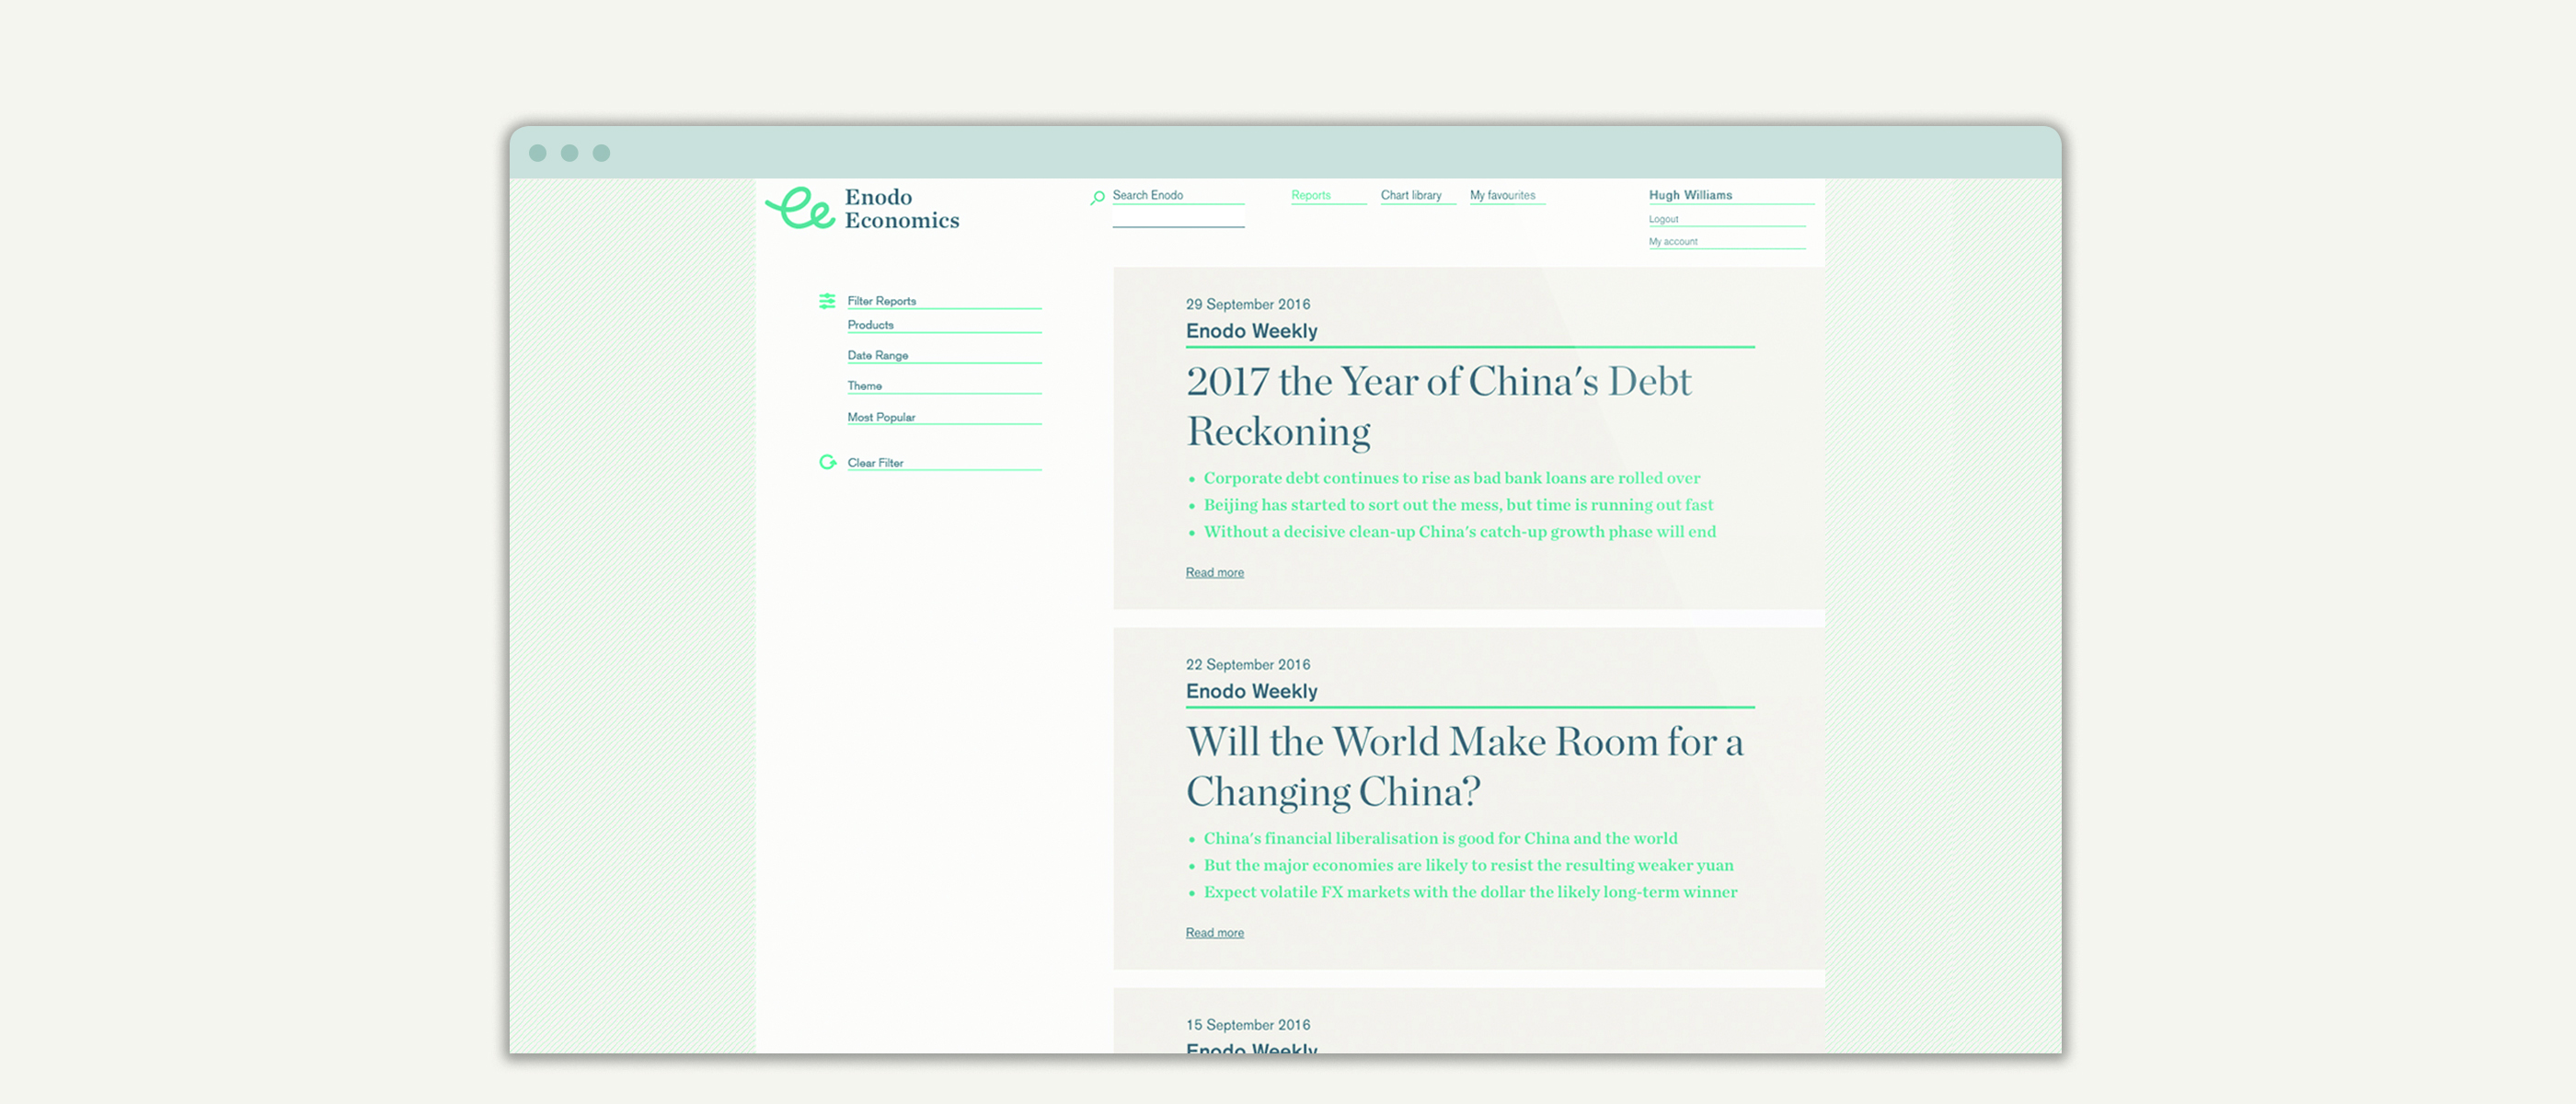Open the Reports tab

click(x=1311, y=195)
